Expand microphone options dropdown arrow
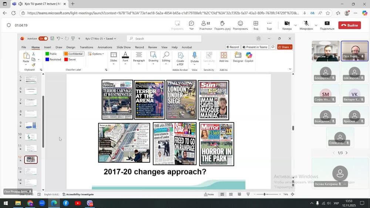The height and width of the screenshot is (208, 370). [x=316, y=25]
